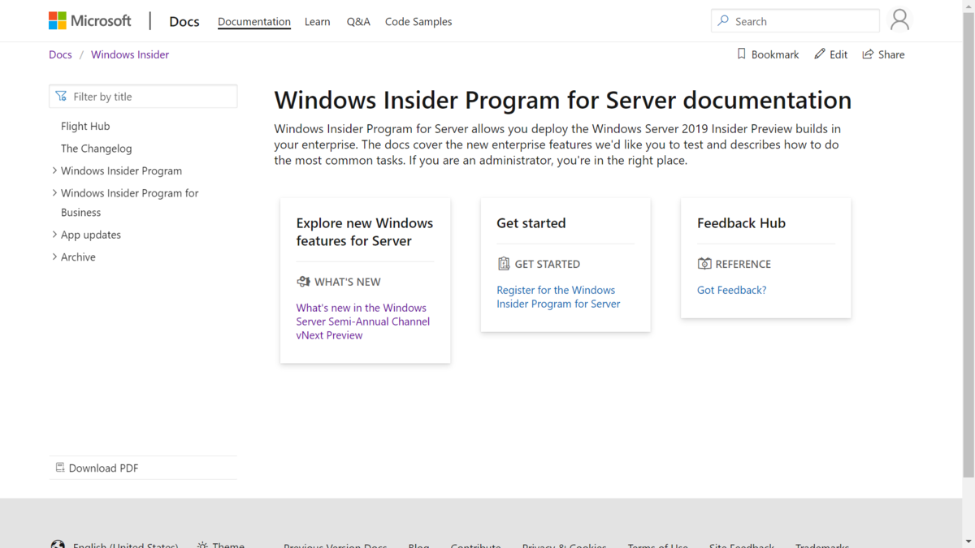Click the What's New icon

tap(303, 282)
